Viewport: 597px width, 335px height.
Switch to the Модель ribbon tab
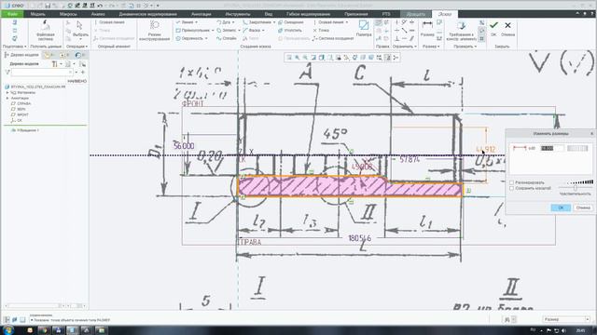point(37,14)
